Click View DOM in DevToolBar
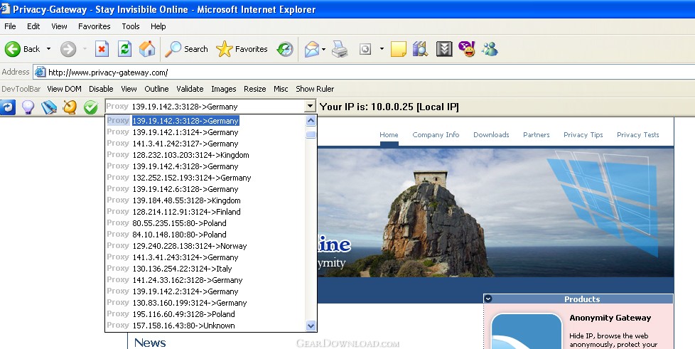 click(x=64, y=89)
